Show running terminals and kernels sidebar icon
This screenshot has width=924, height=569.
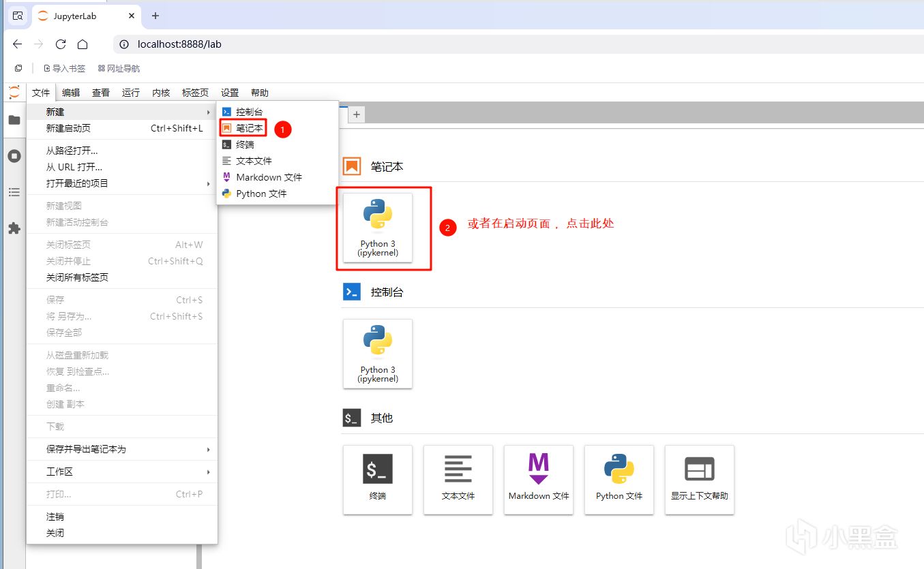pos(14,156)
